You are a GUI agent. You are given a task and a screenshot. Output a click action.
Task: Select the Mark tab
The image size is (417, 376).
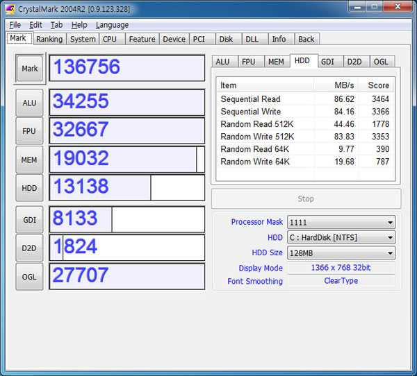click(19, 38)
